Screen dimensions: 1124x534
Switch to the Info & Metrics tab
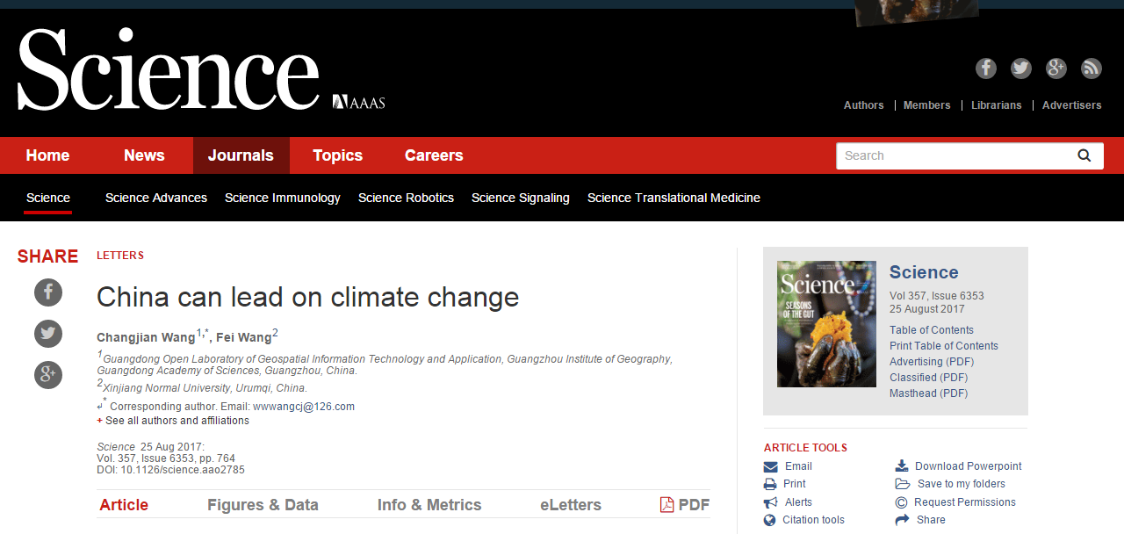tap(429, 505)
